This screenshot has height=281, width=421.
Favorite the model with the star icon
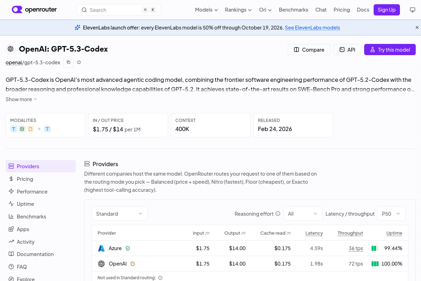point(79,62)
